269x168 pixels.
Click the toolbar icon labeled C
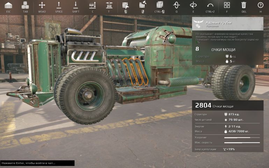click(92, 5)
